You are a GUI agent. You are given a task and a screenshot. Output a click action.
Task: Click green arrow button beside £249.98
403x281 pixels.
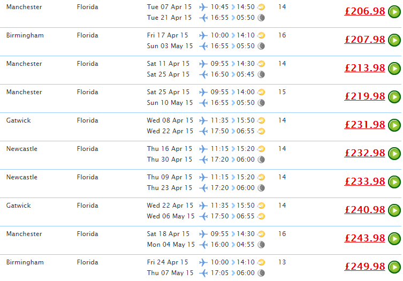point(394,267)
